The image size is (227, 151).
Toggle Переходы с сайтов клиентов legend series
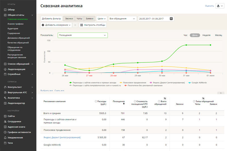[x=93, y=83]
